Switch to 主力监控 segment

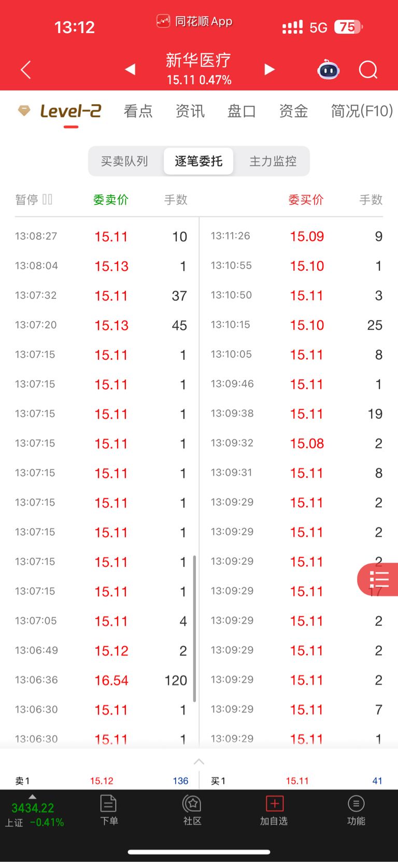point(273,161)
